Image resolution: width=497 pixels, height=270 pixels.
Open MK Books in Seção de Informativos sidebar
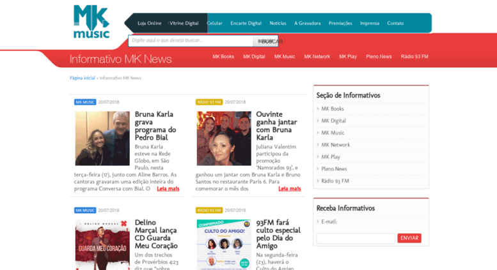pyautogui.click(x=333, y=109)
